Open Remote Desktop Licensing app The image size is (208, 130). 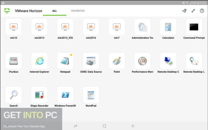194,61
